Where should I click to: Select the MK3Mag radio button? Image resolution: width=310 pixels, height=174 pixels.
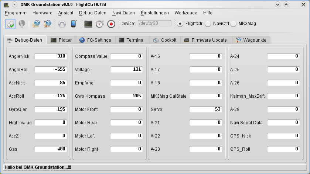(234, 24)
